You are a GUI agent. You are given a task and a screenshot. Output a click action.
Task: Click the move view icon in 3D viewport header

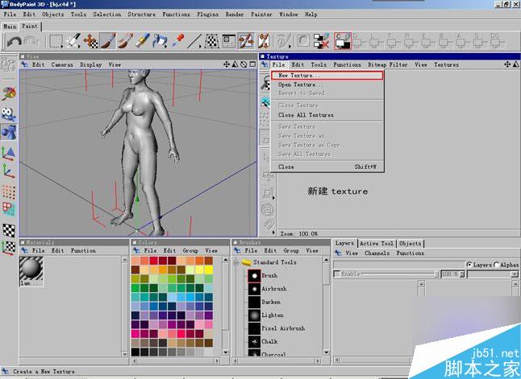point(227,64)
